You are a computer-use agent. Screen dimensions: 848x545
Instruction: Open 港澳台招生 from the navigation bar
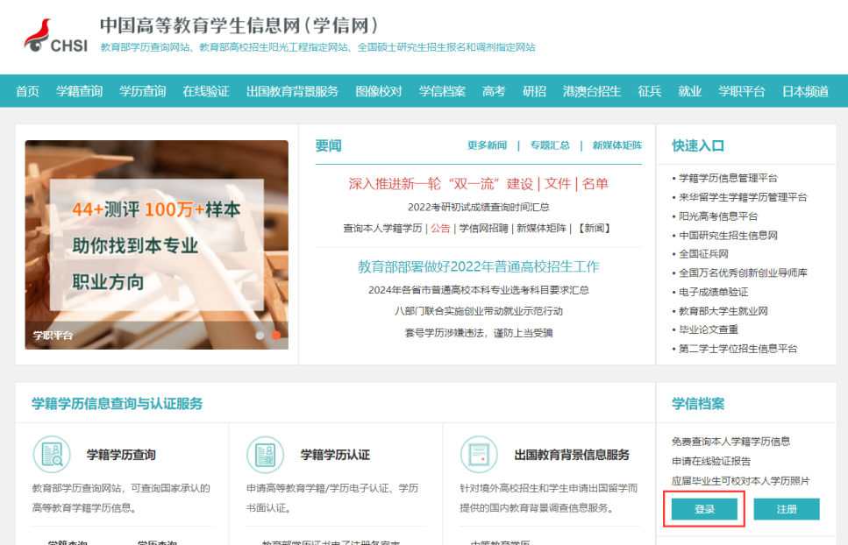tap(592, 91)
